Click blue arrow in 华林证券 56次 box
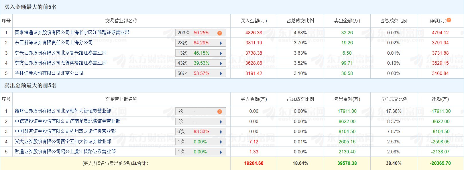Image resolution: width=464 pixels, height=170 pixels. point(221,74)
